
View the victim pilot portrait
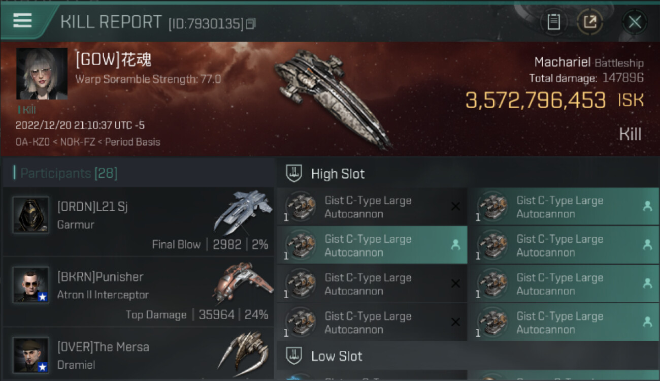pos(42,74)
